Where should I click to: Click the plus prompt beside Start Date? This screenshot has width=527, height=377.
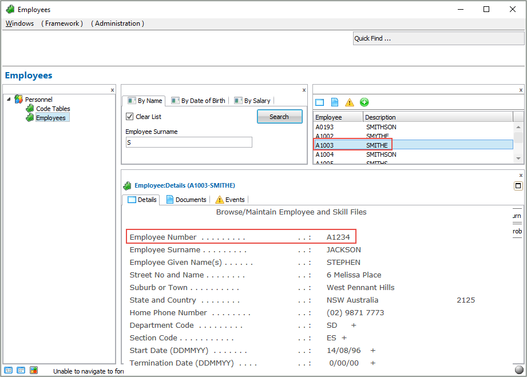pos(373,351)
